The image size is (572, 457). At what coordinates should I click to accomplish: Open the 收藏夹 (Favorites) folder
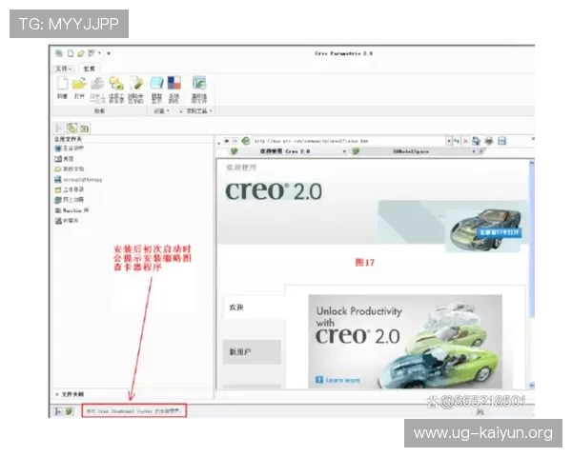67,221
